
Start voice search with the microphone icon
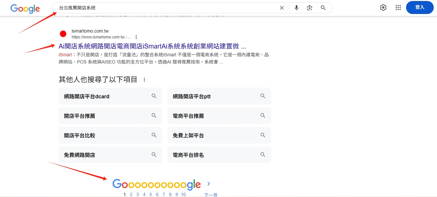coord(296,8)
